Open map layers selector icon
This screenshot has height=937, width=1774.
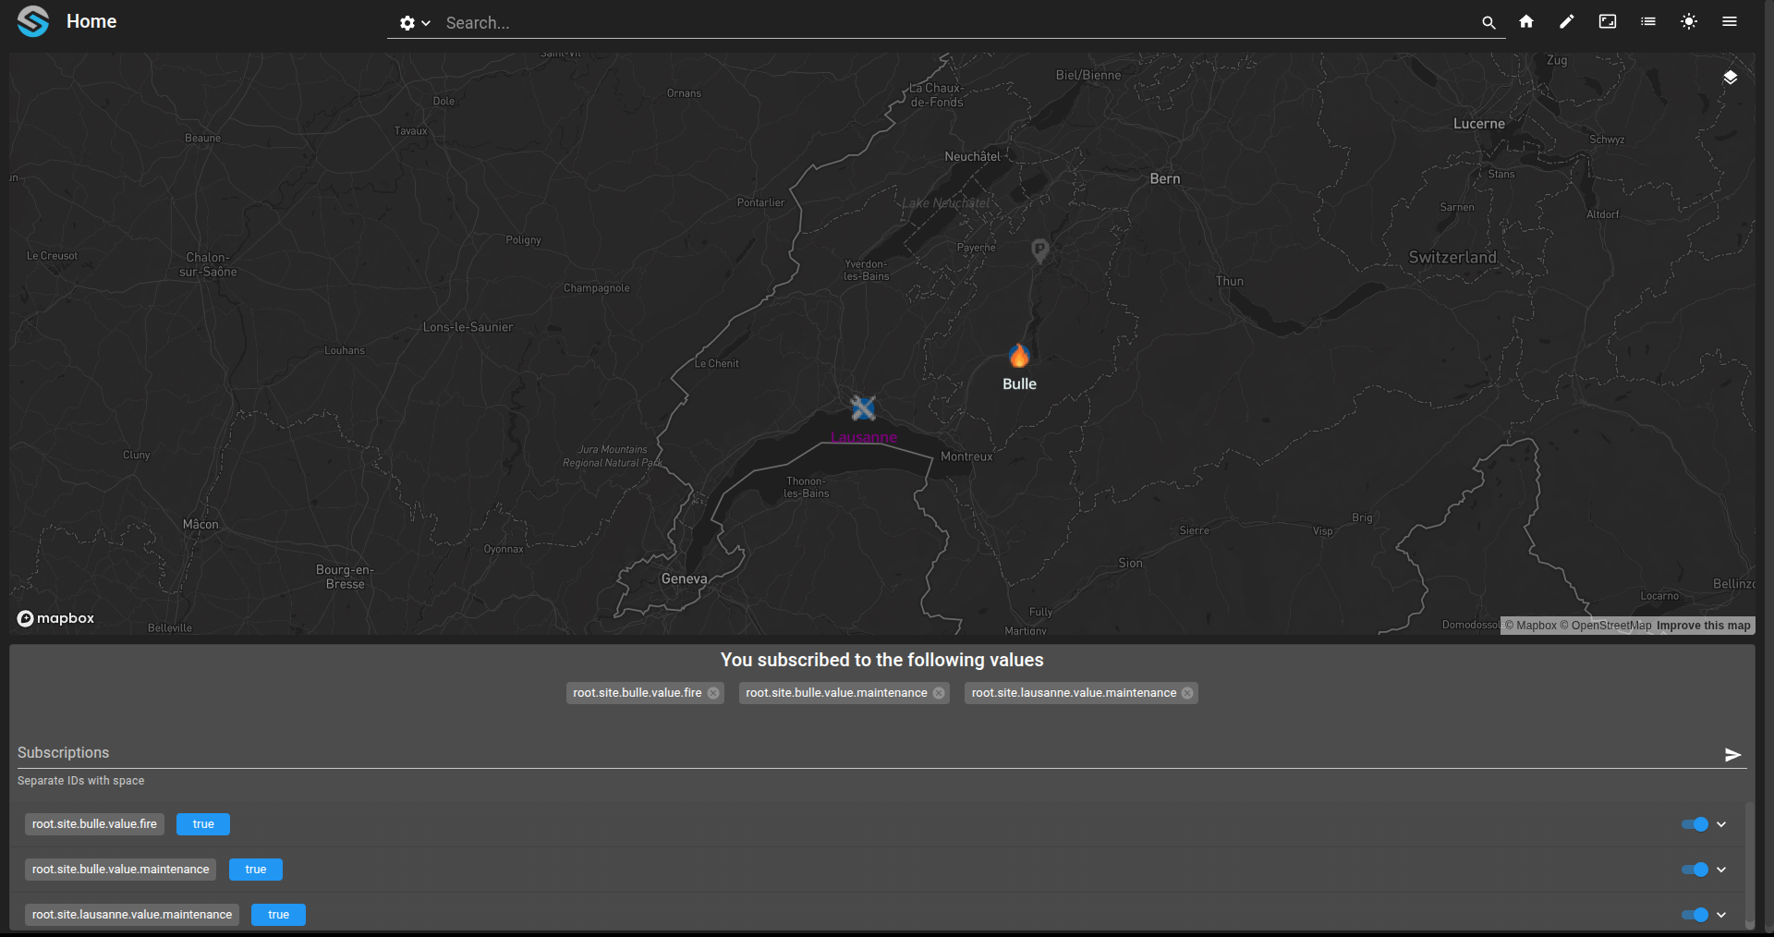tap(1731, 78)
